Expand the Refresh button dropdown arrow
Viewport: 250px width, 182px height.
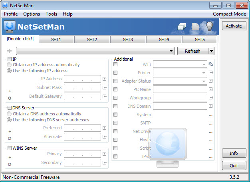(x=211, y=51)
